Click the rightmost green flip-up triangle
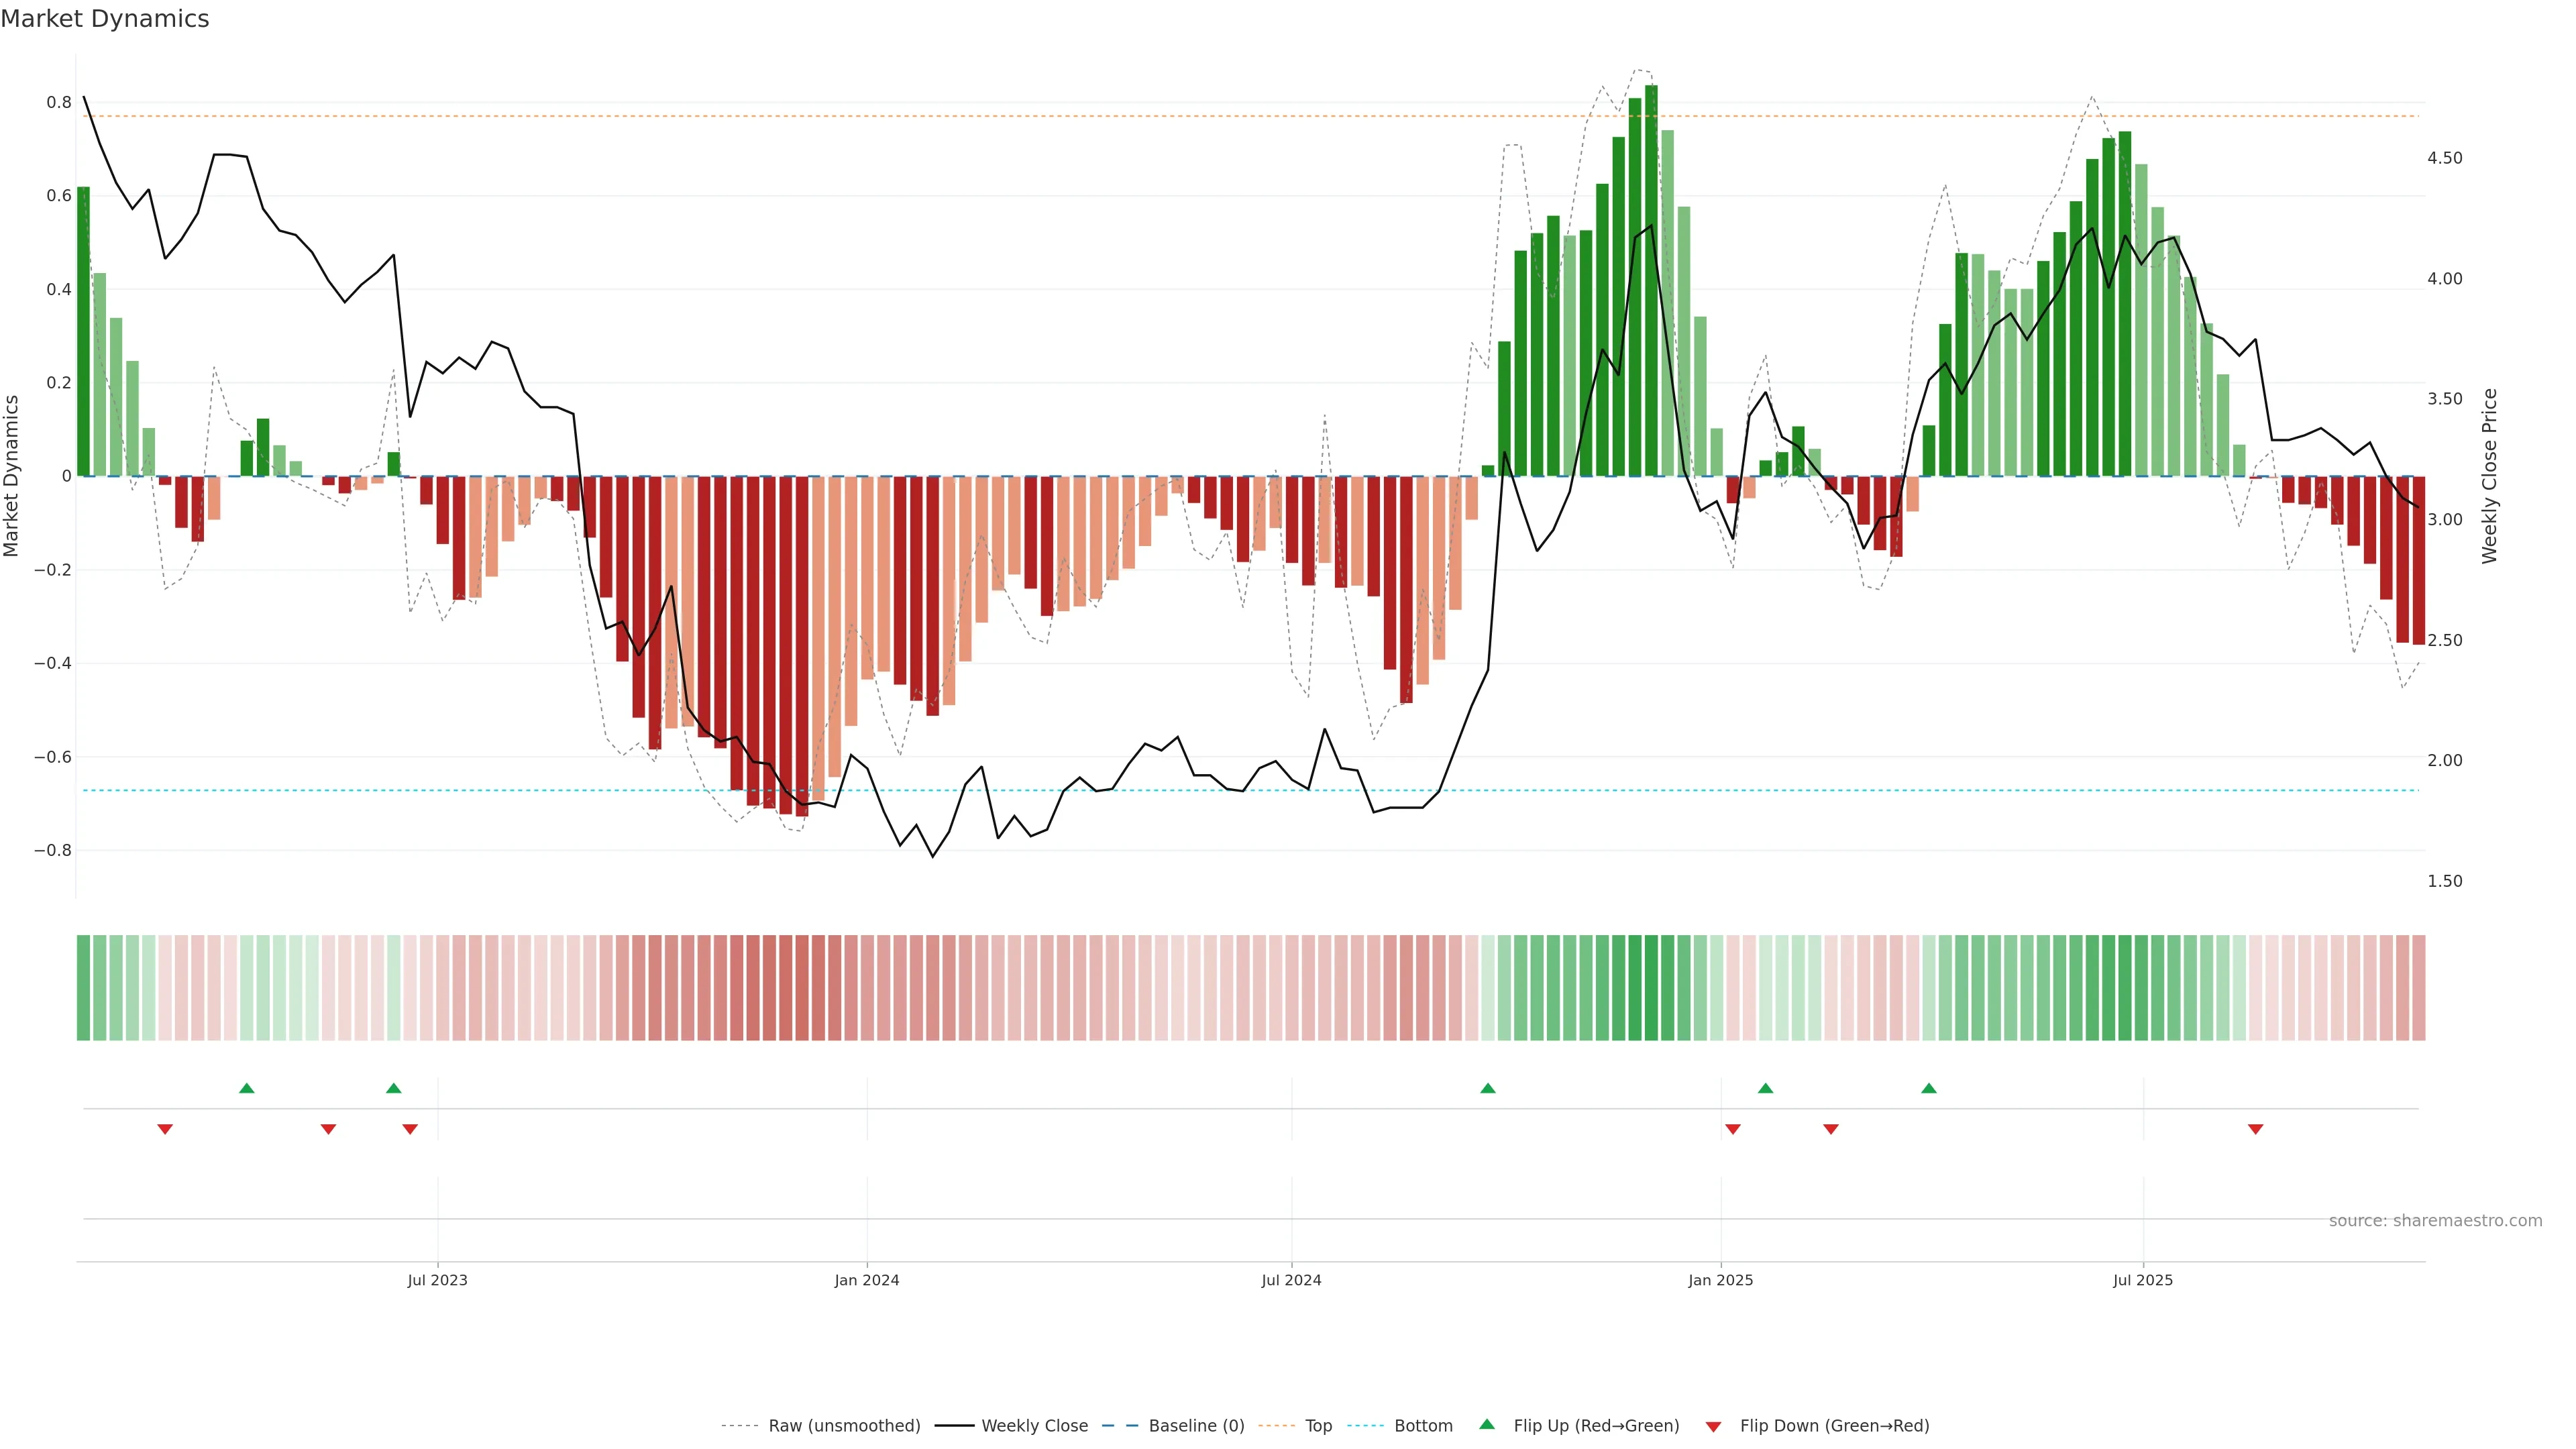 [1929, 1088]
